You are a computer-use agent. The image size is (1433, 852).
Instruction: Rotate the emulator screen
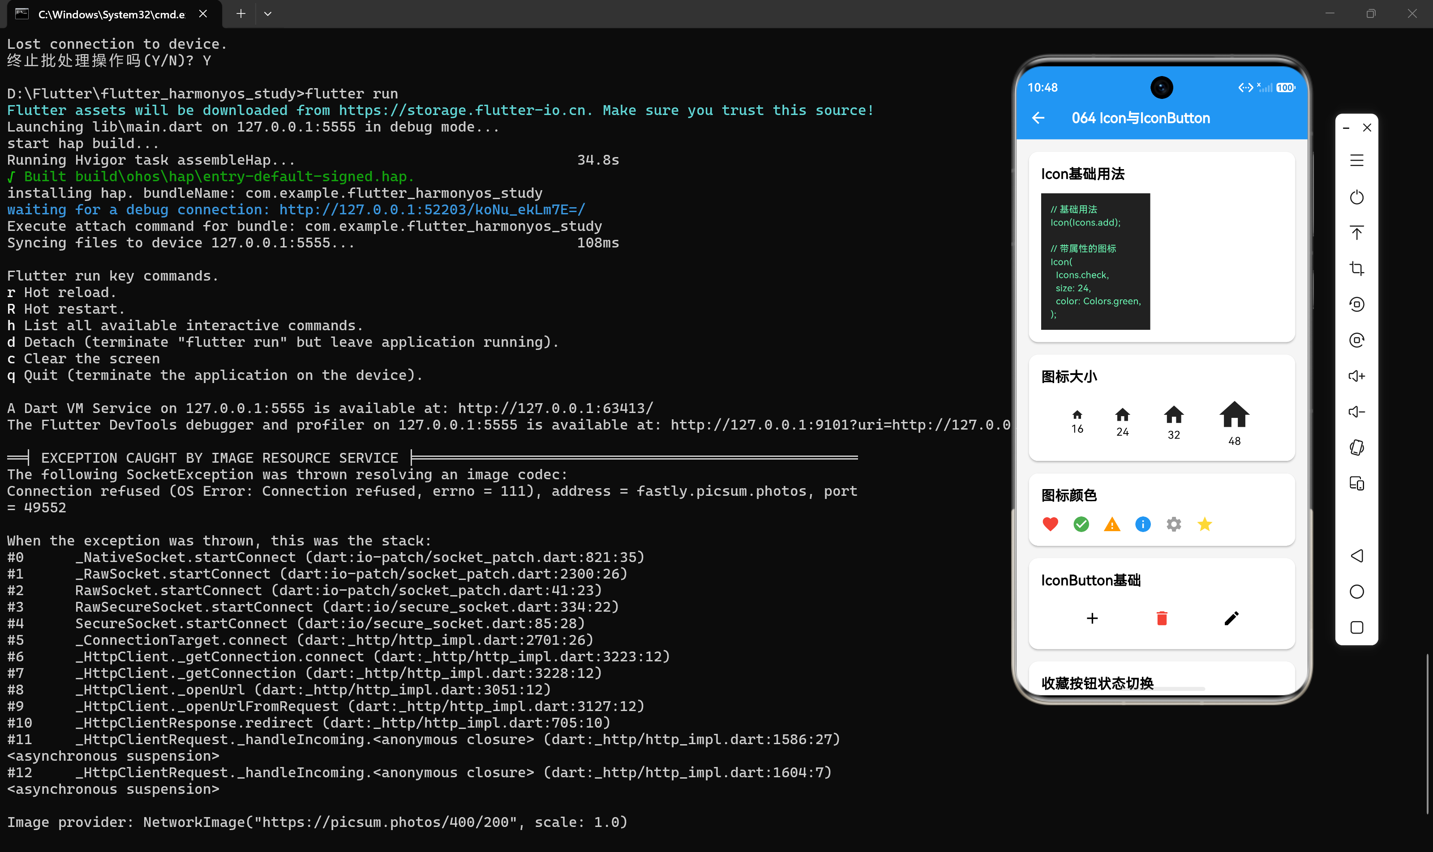pos(1356,447)
